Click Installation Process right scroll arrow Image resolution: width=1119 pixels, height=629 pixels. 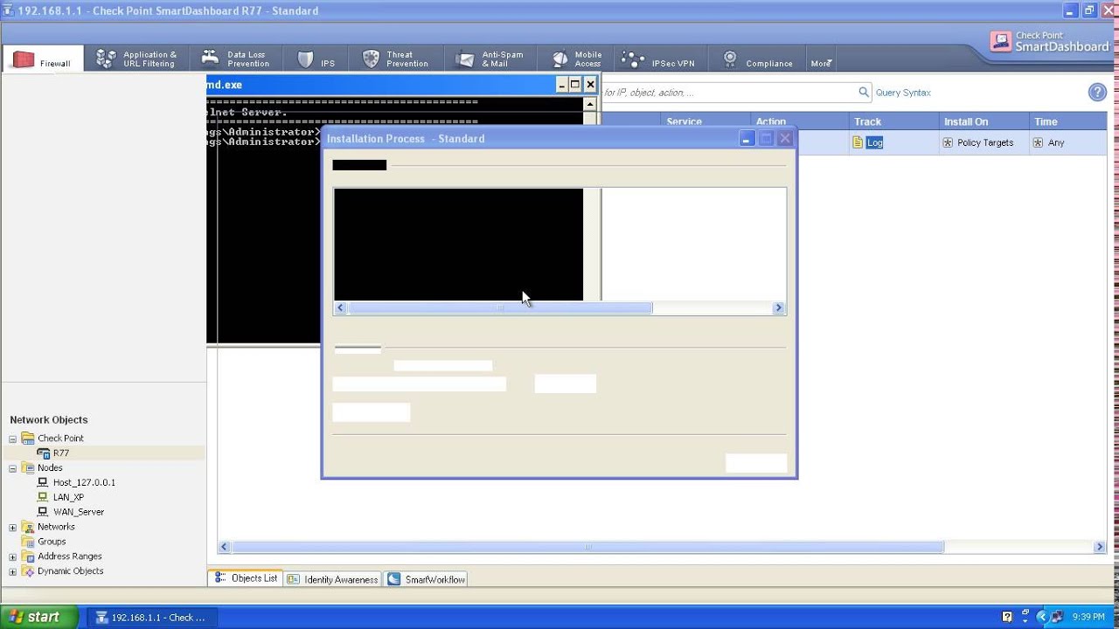coord(778,308)
